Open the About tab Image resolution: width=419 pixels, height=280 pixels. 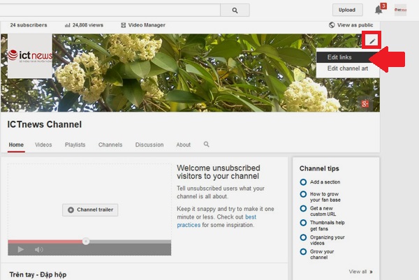pos(183,145)
